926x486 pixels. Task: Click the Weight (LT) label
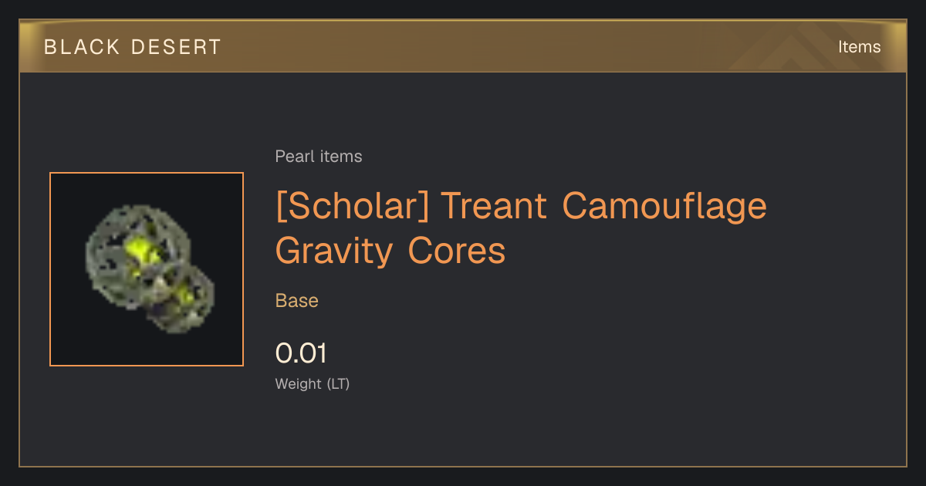[313, 383]
